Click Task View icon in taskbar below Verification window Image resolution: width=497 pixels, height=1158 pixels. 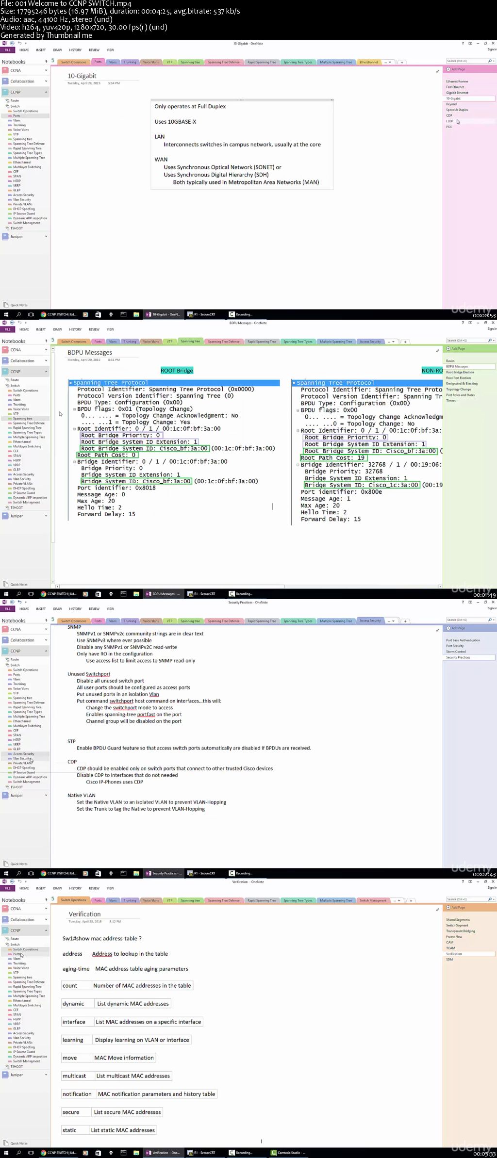[31, 1153]
